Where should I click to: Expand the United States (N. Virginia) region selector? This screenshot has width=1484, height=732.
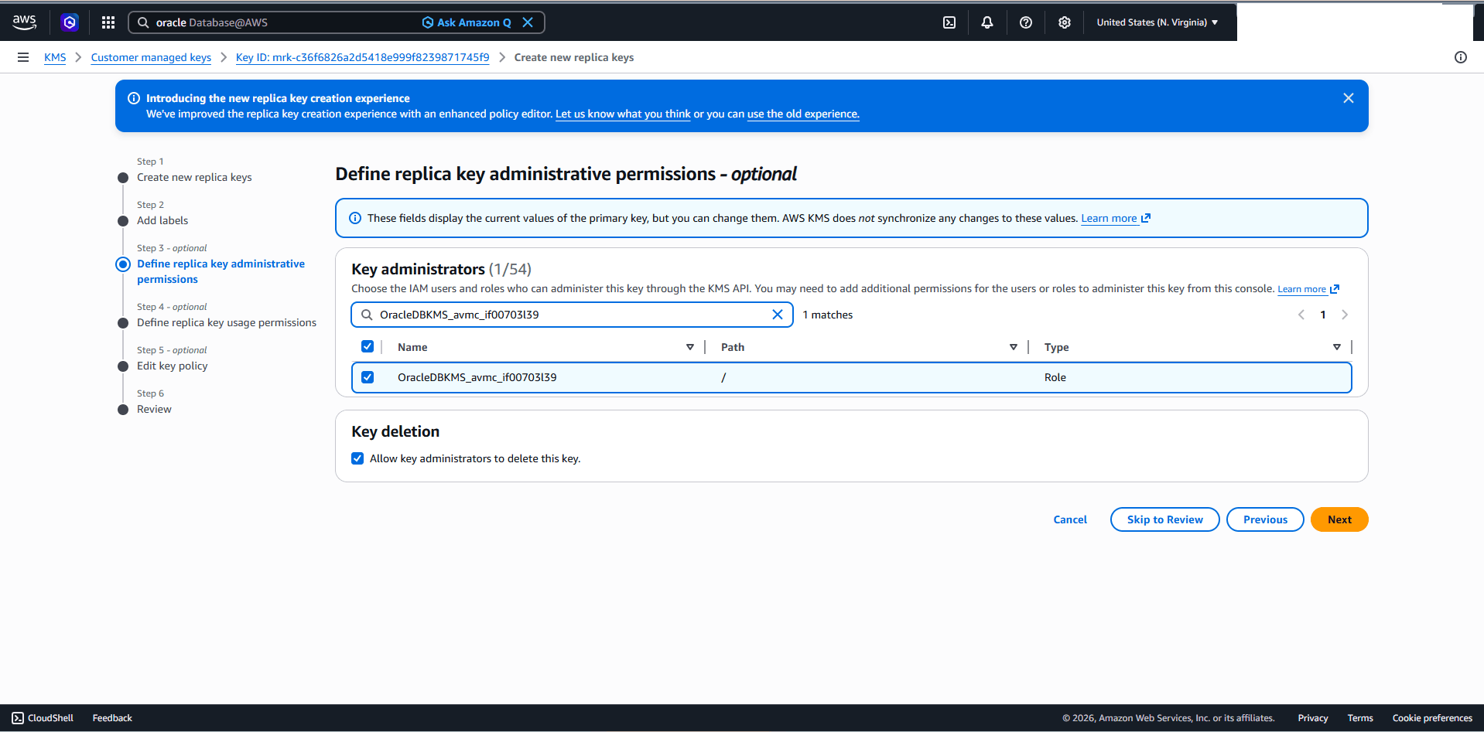pyautogui.click(x=1157, y=22)
